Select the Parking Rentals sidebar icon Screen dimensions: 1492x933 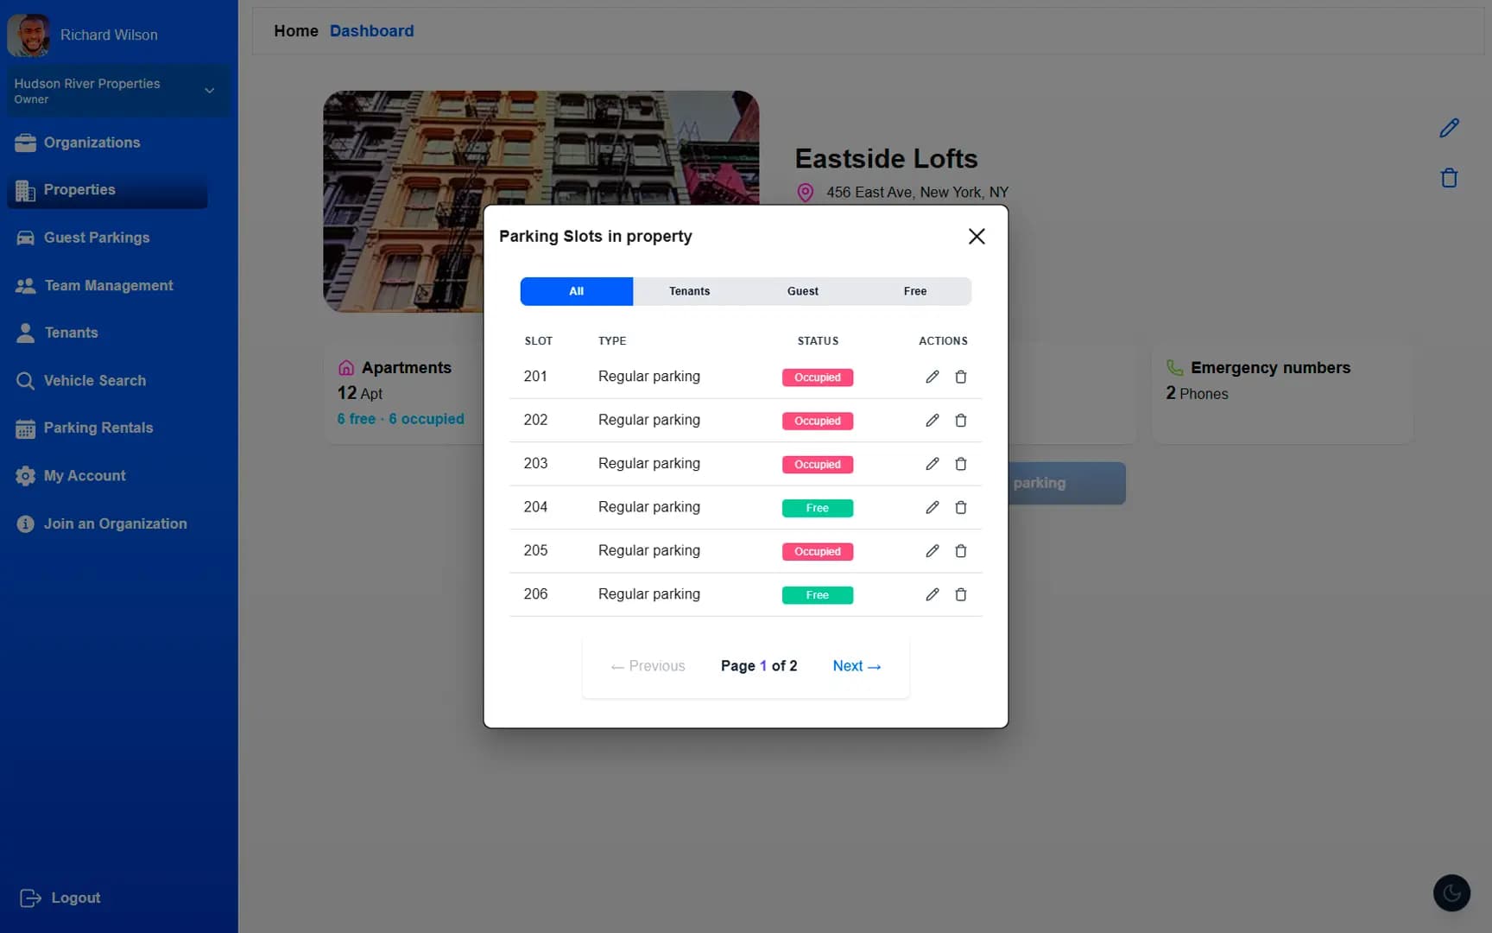point(26,428)
